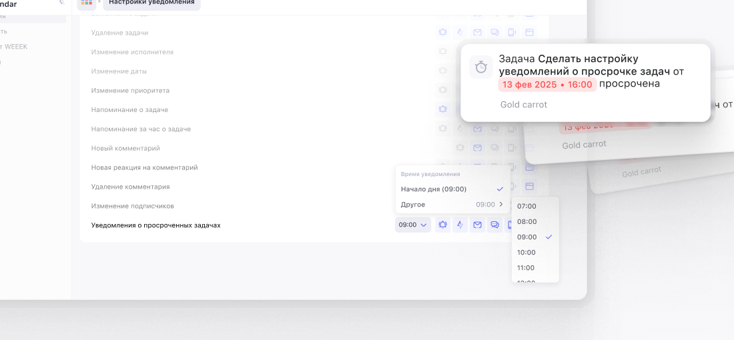This screenshot has width=734, height=340.
Task: Toggle email icon for Новый комментарий
Action: click(477, 148)
